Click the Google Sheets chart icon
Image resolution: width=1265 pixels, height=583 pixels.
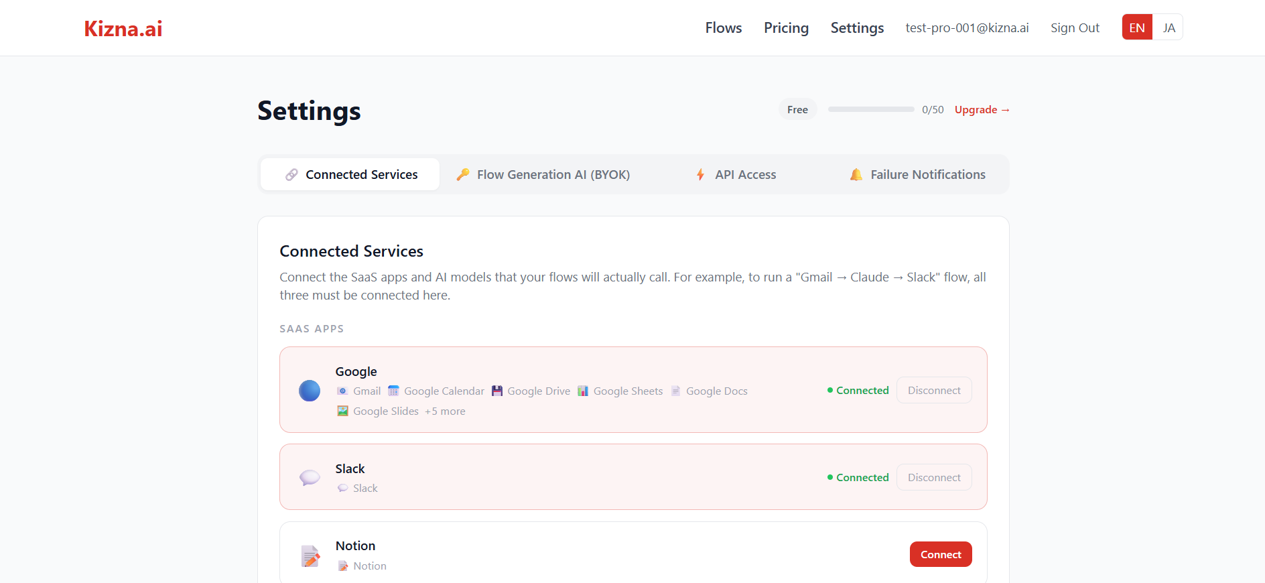tap(583, 391)
